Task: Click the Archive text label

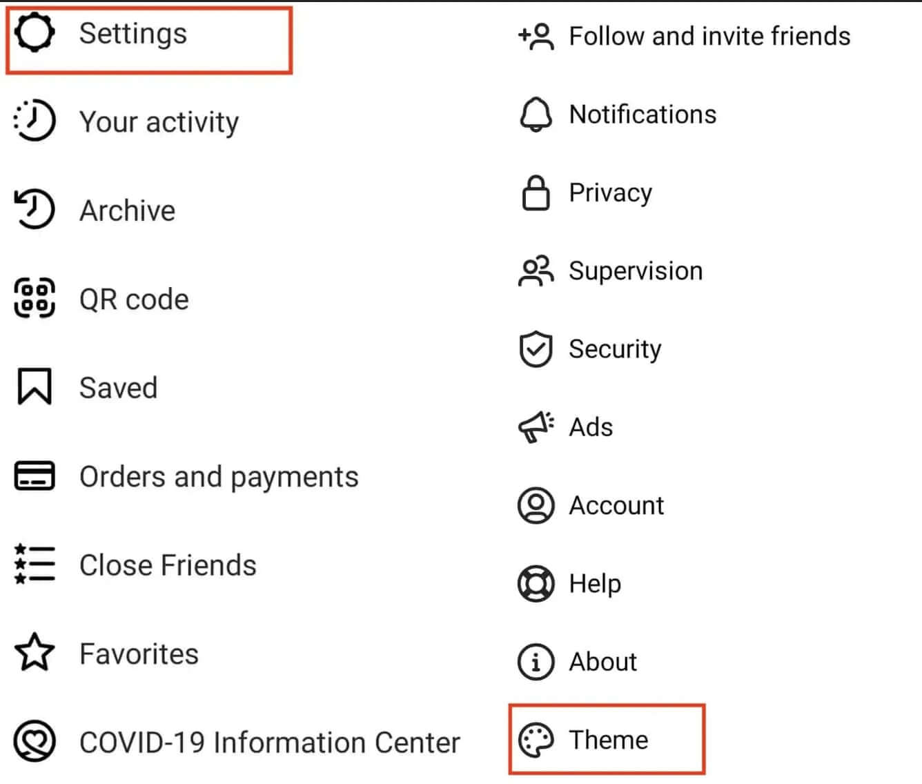Action: pyautogui.click(x=127, y=210)
